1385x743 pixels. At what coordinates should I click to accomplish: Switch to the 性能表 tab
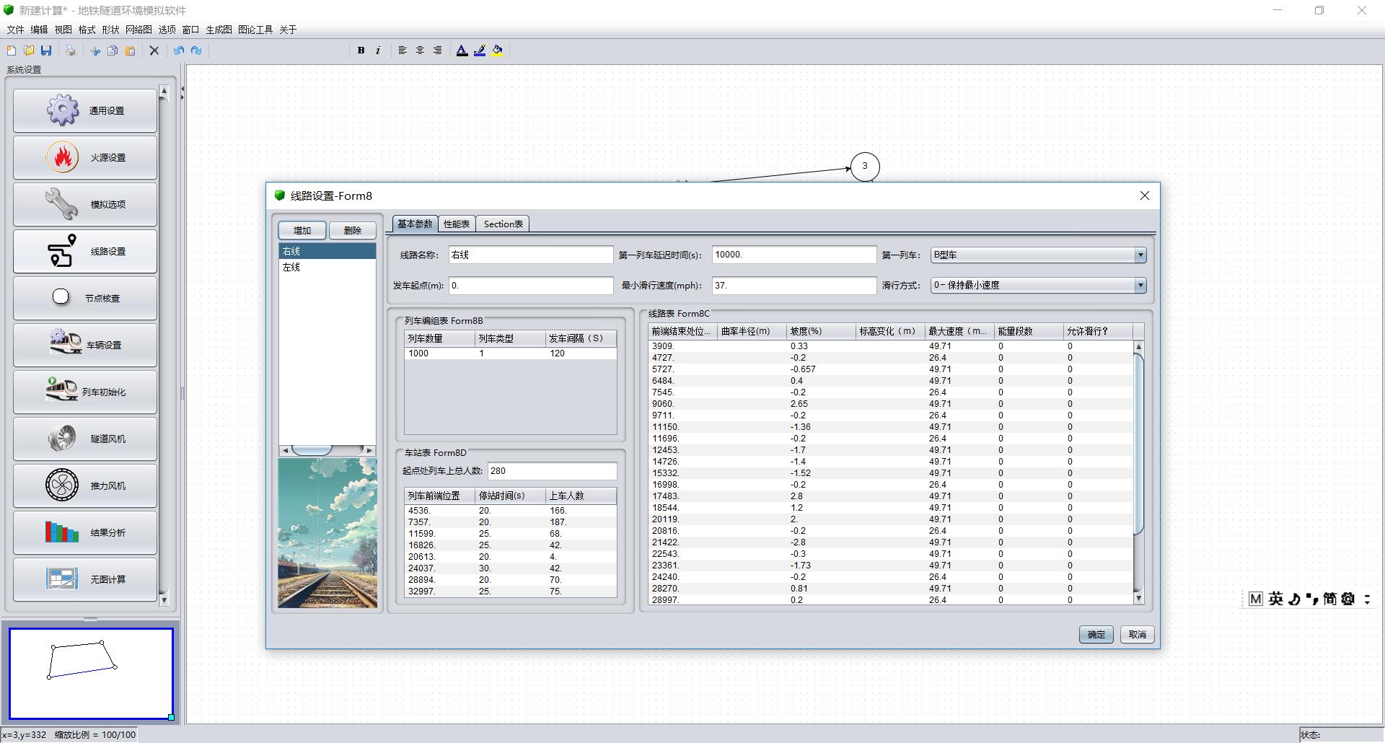pyautogui.click(x=457, y=224)
